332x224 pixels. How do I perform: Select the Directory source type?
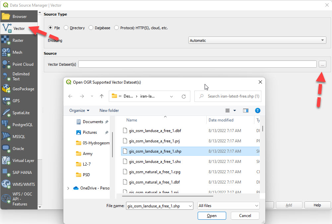[66, 28]
